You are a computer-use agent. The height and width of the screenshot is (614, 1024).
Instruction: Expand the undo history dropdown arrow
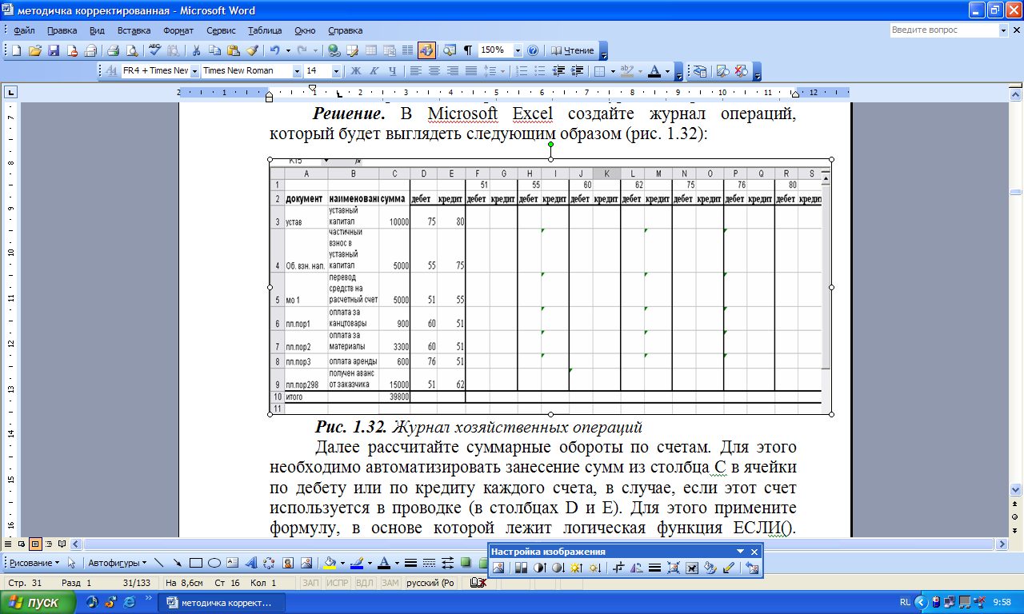(288, 50)
